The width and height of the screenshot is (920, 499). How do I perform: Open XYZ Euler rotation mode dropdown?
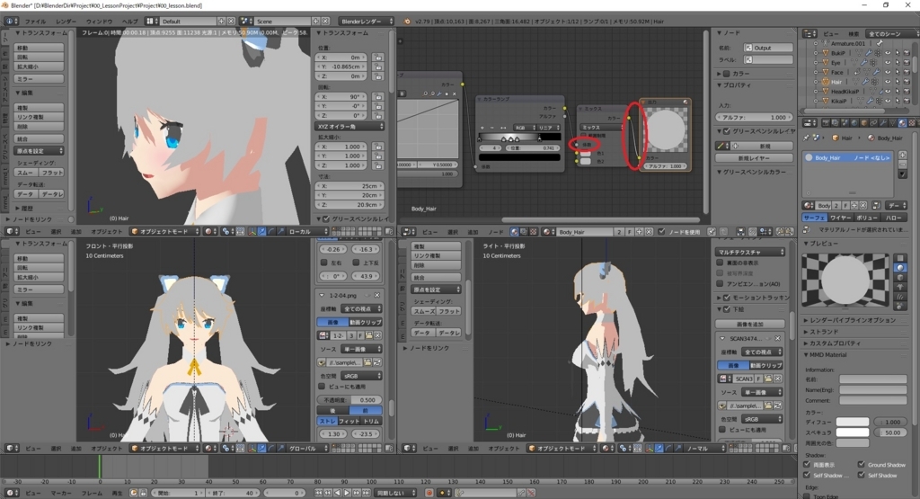point(350,126)
